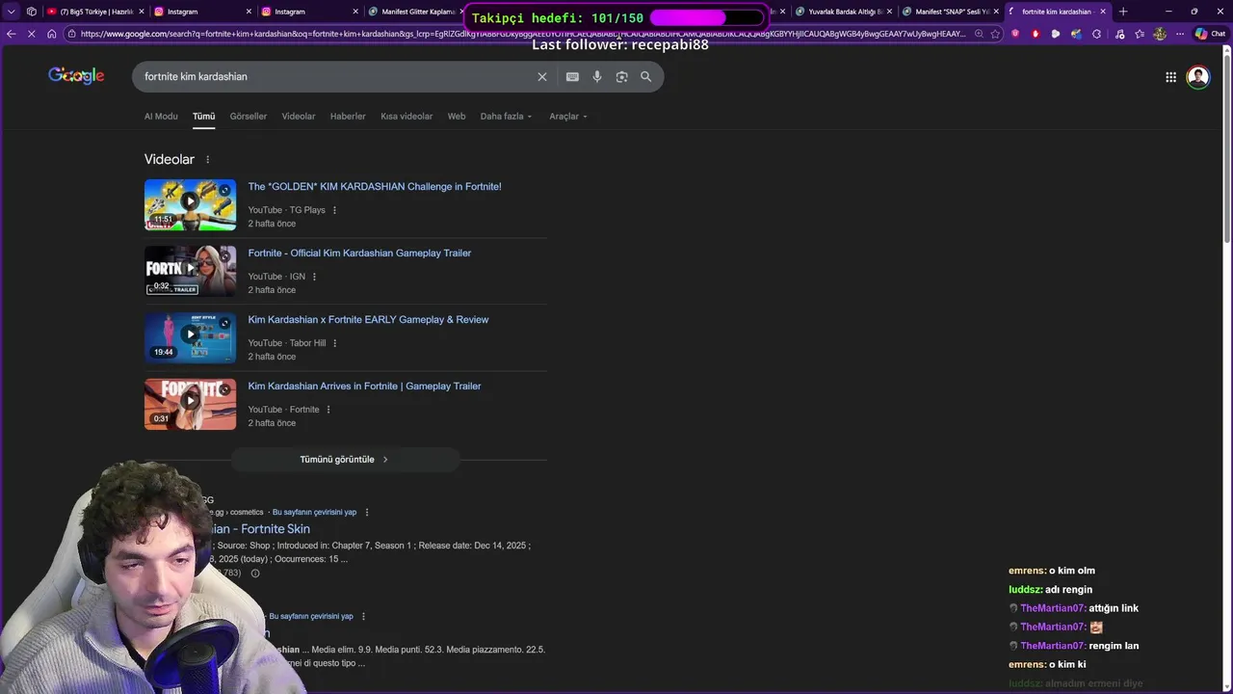Image resolution: width=1233 pixels, height=694 pixels.
Task: Switch to the Görseller tab
Action: click(249, 117)
